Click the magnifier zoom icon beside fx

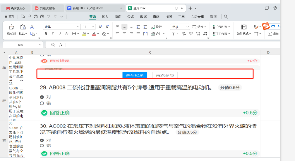tap(53, 45)
